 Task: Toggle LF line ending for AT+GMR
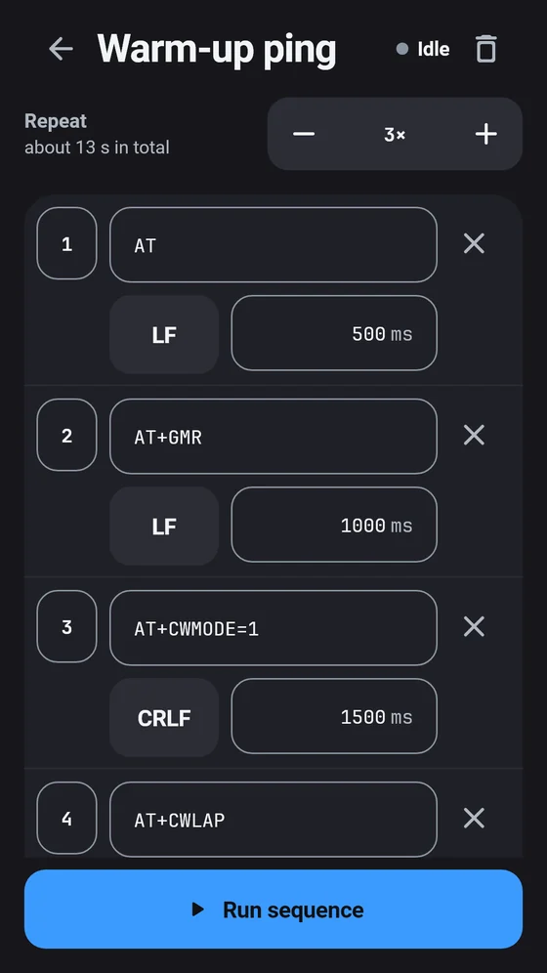point(164,527)
